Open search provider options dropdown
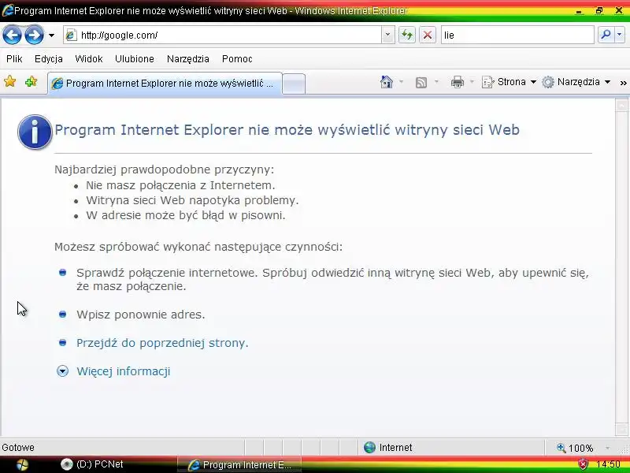This screenshot has width=630, height=473. pyautogui.click(x=620, y=35)
